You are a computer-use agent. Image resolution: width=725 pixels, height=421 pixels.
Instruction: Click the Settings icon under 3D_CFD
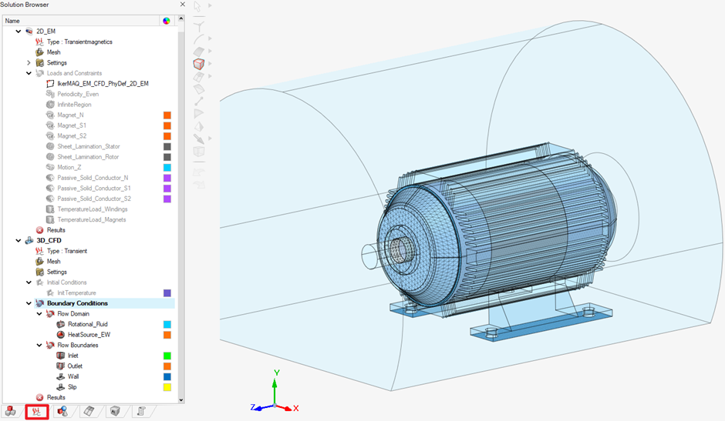pyautogui.click(x=39, y=272)
